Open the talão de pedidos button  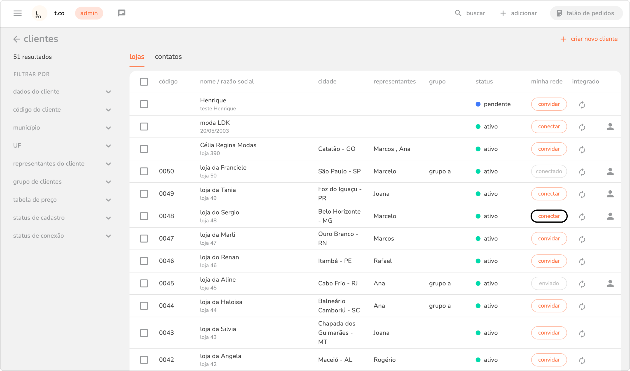pyautogui.click(x=586, y=13)
